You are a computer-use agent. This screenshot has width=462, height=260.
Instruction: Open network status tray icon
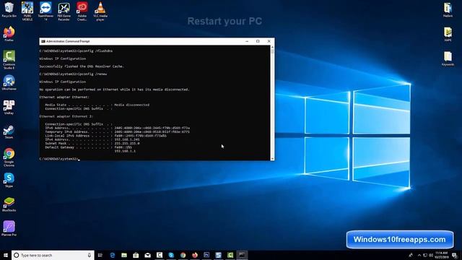[x=425, y=255]
